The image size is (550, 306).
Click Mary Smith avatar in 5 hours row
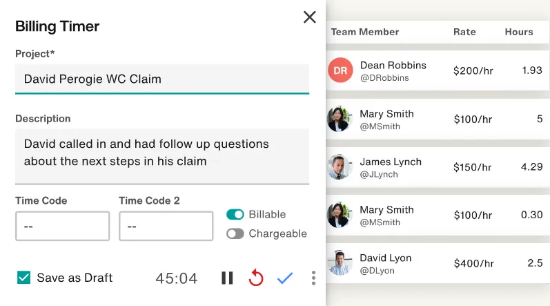(x=340, y=119)
